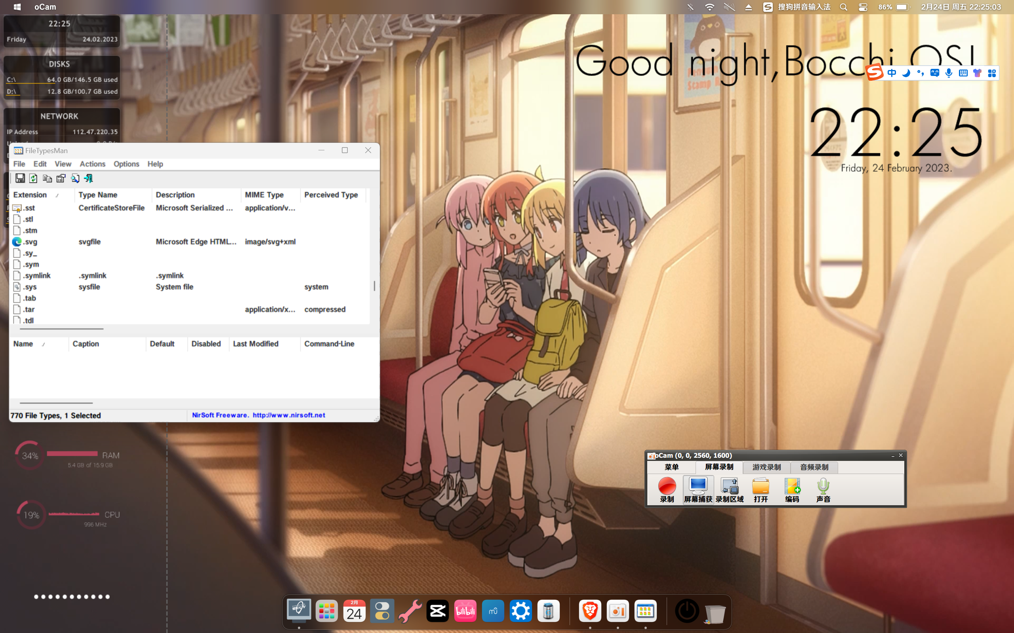Switch to oCam's 音频录制 tab

[x=814, y=467]
